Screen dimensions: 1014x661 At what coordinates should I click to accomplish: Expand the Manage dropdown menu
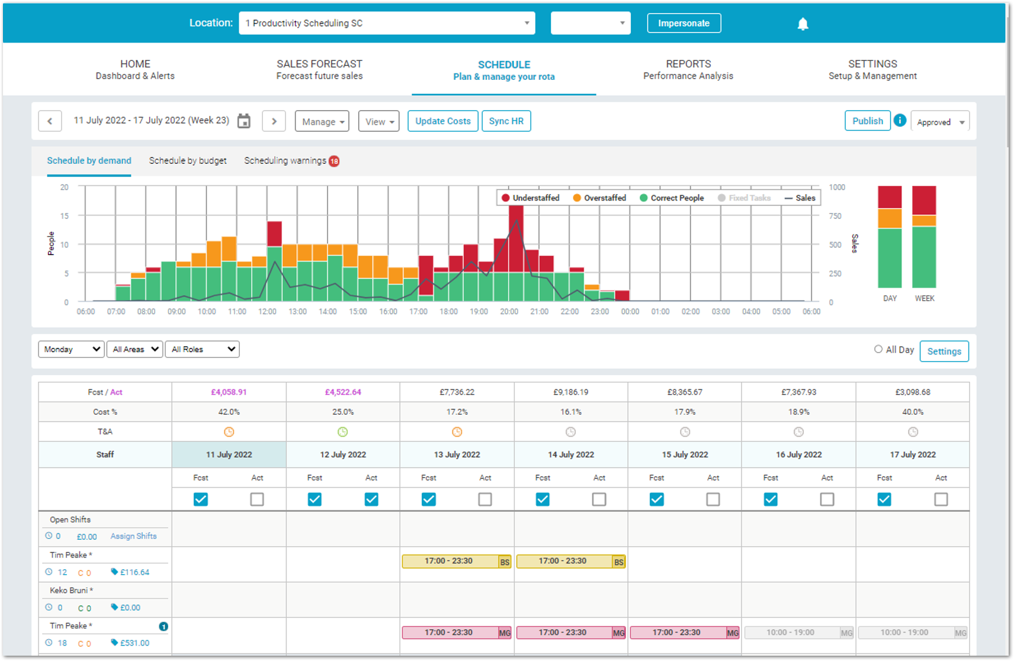pyautogui.click(x=322, y=121)
